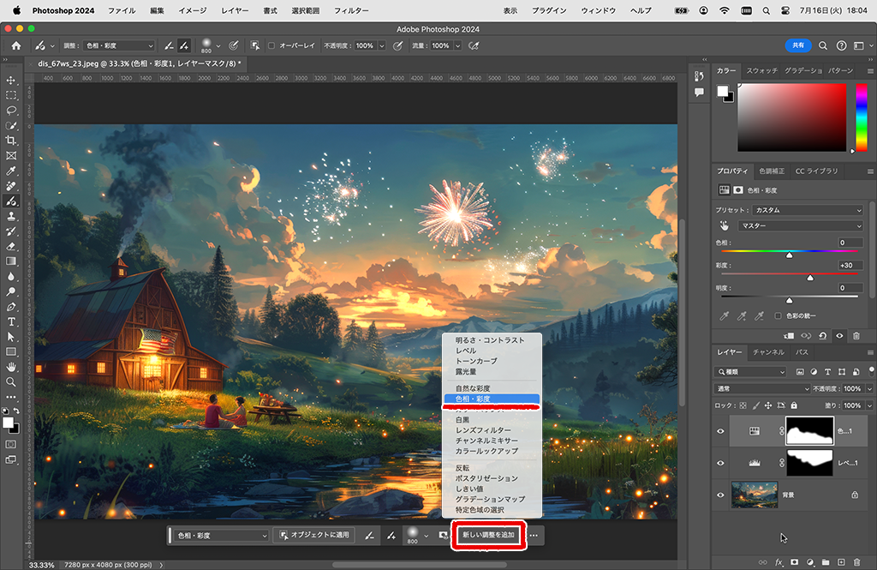The height and width of the screenshot is (570, 877).
Task: Open the 通常 blend mode dropdown
Action: pyautogui.click(x=762, y=388)
